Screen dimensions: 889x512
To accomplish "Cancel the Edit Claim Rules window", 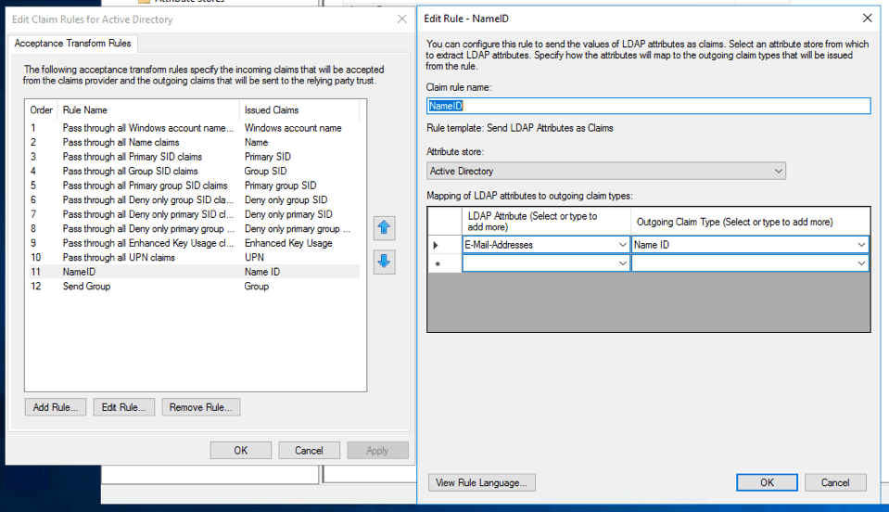I will [x=309, y=450].
